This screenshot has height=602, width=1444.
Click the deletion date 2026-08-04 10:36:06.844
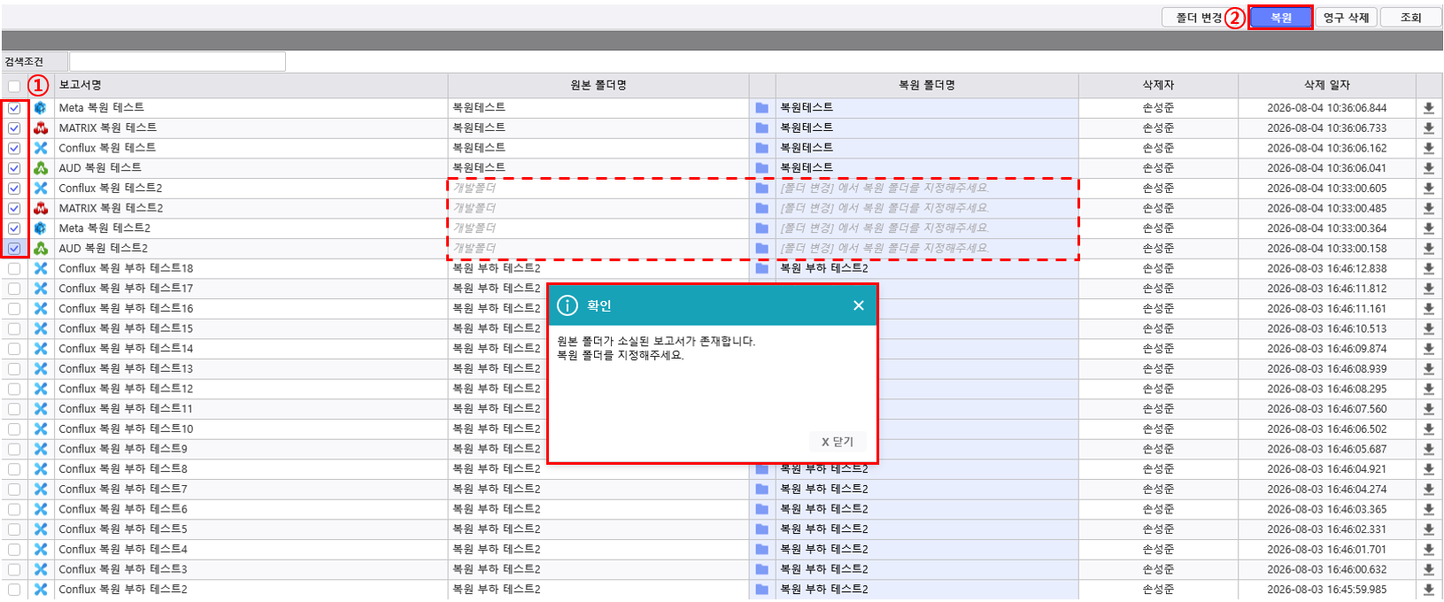pos(1326,108)
